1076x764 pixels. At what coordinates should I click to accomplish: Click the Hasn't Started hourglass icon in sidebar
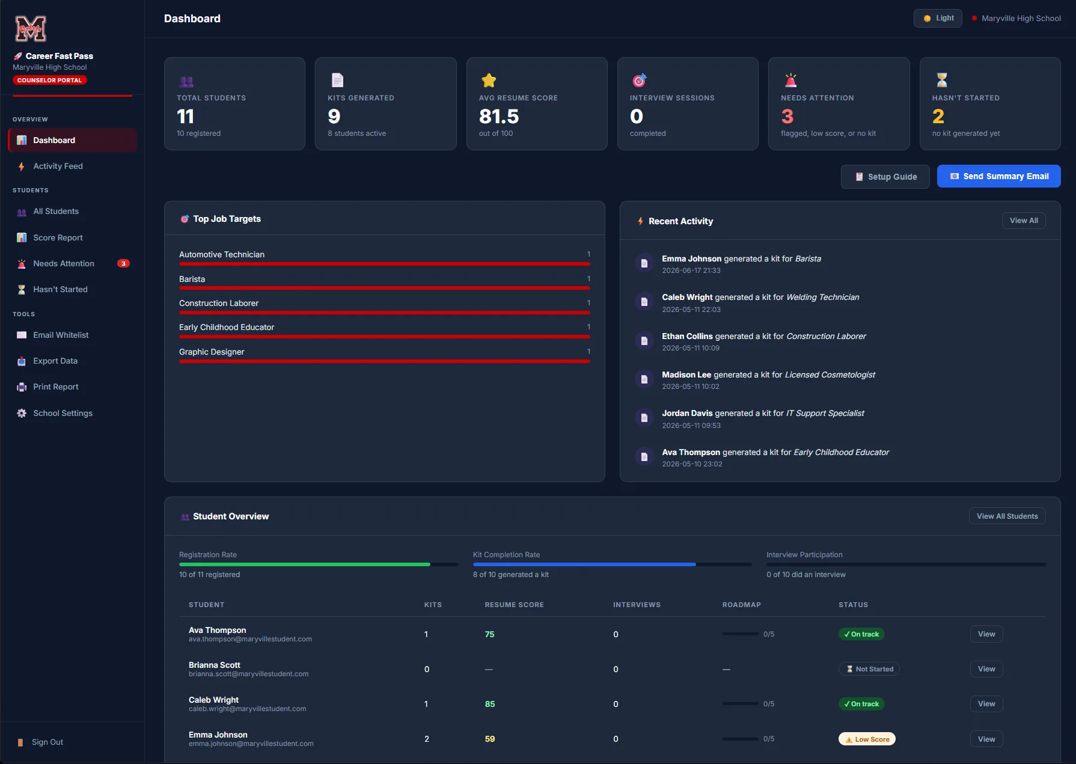point(22,290)
